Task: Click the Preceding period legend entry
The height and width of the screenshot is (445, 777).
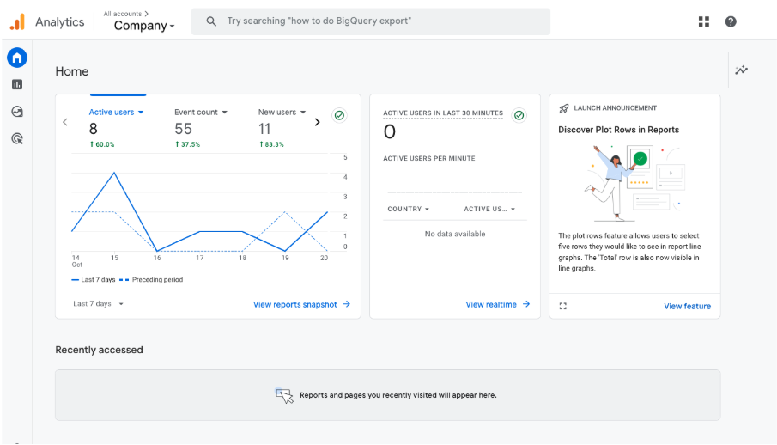Action: pos(151,280)
